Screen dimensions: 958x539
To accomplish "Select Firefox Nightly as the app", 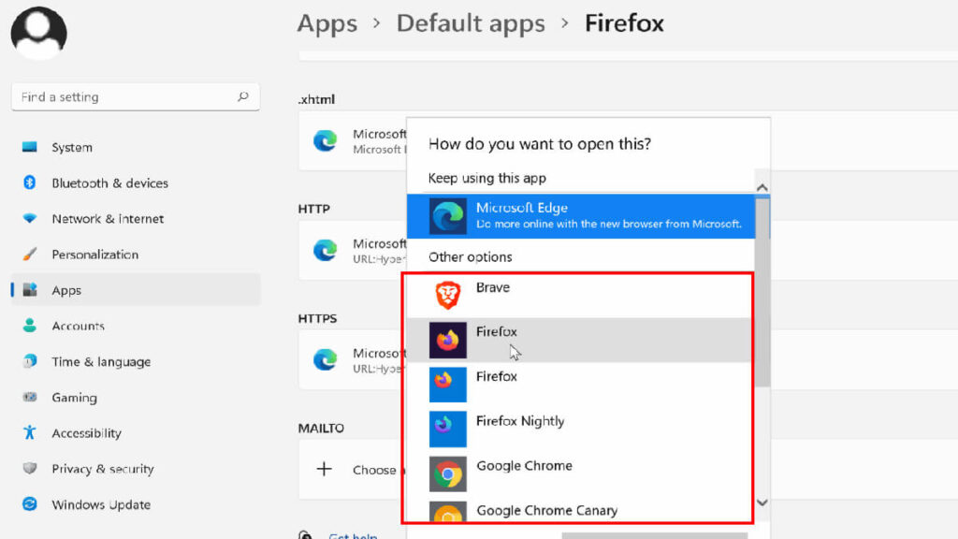I will point(519,422).
